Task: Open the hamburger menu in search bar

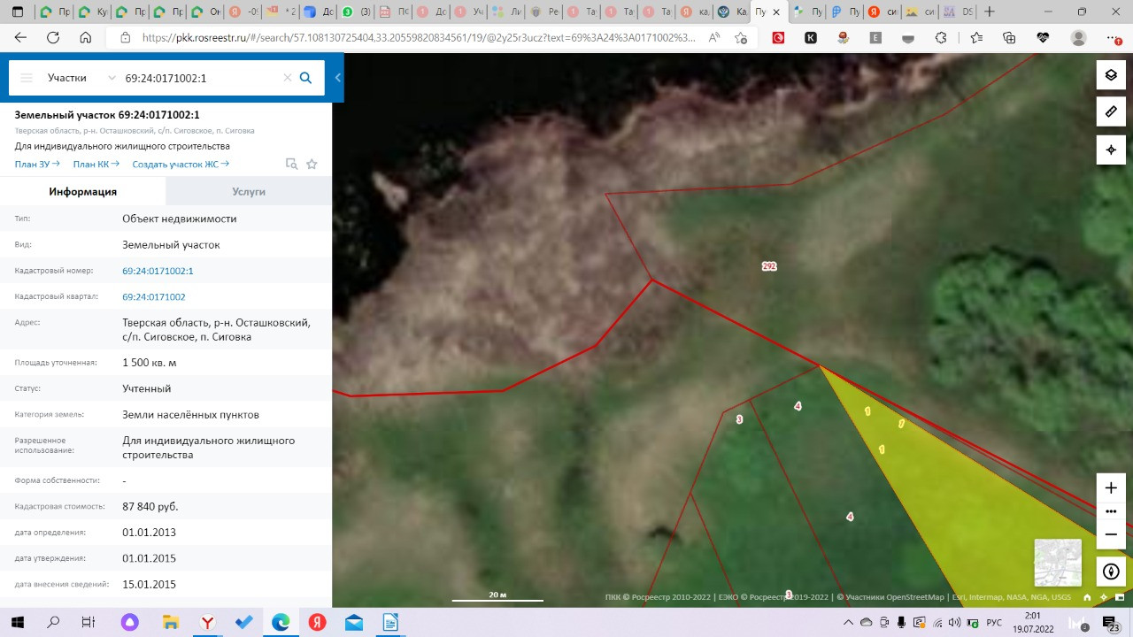Action: (27, 78)
